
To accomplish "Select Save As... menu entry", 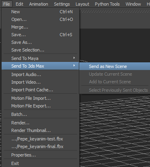I will [x=40, y=42].
